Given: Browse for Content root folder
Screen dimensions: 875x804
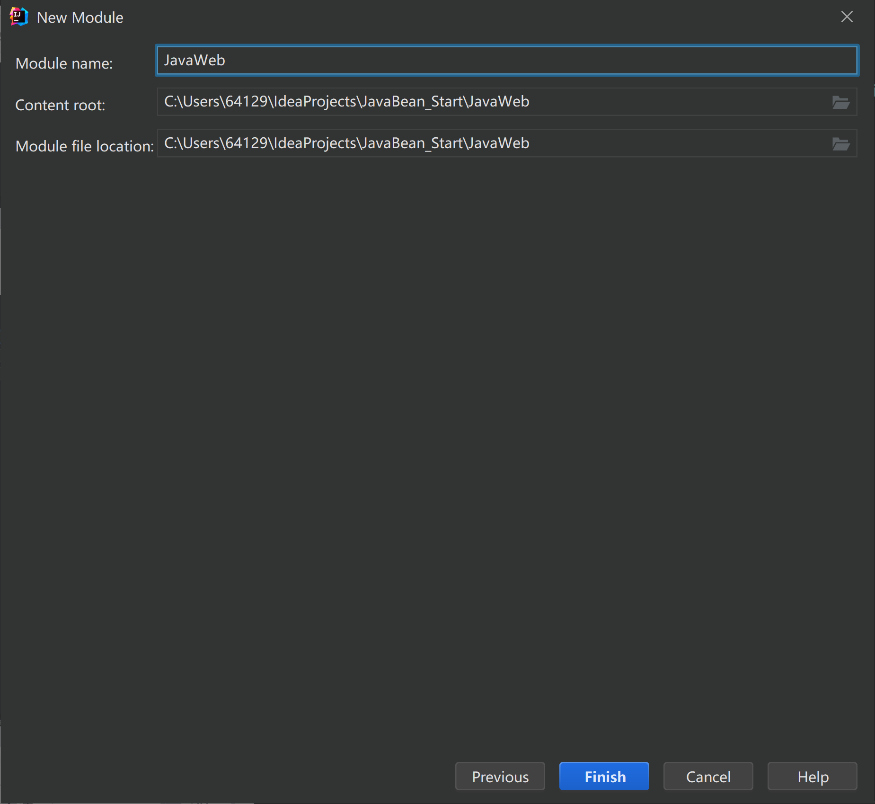Looking at the screenshot, I should pos(840,102).
